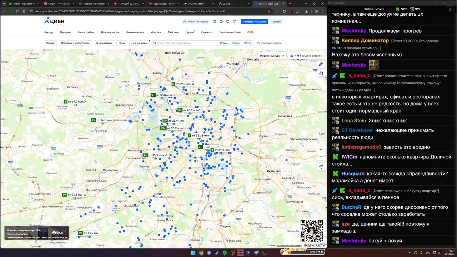This screenshot has width=457, height=257.
Task: Open the Cian logo home link
Action: (x=54, y=21)
